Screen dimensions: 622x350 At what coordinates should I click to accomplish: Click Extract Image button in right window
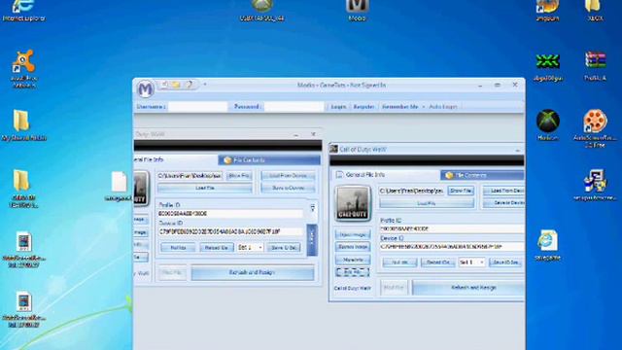[353, 247]
